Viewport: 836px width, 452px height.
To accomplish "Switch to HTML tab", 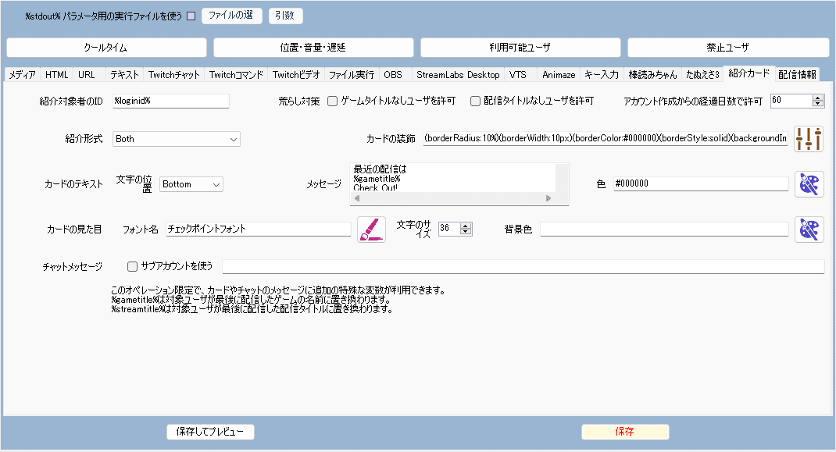I will pos(56,75).
